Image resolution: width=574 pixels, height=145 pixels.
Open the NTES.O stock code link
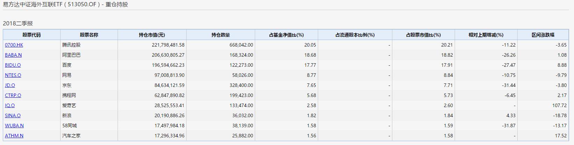tap(13, 75)
